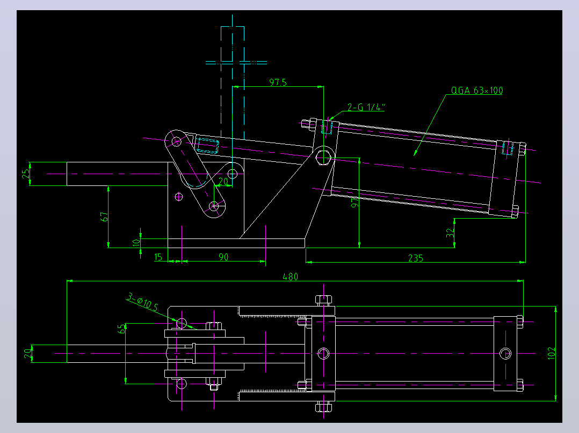This screenshot has width=579, height=433.
Task: Select the 20 rod width dimension in top view
Action: (27, 354)
